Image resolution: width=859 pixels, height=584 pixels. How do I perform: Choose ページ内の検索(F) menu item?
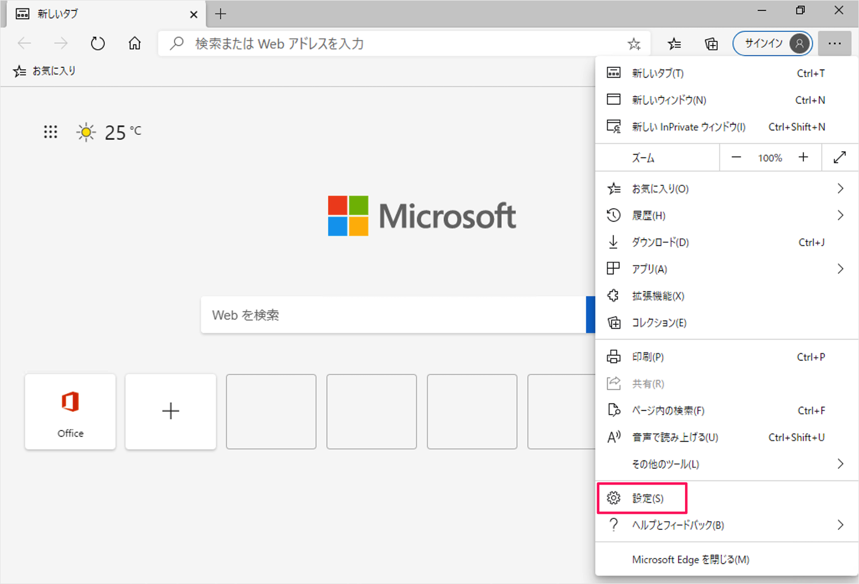click(x=726, y=411)
